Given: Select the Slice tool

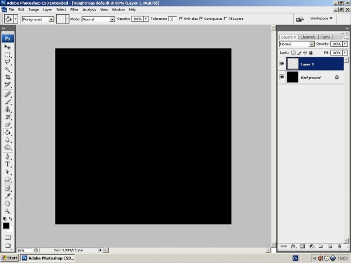Looking at the screenshot, I should click(x=8, y=85).
